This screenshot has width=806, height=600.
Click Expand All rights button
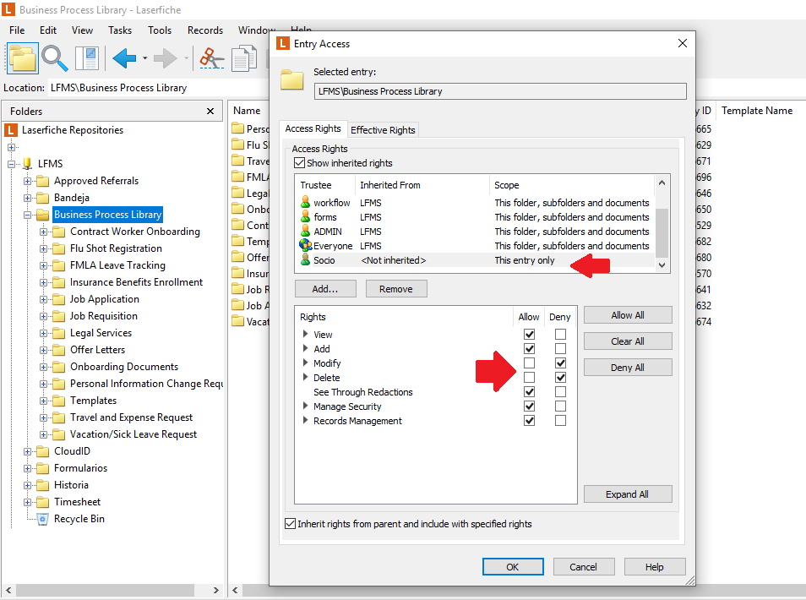click(x=628, y=494)
